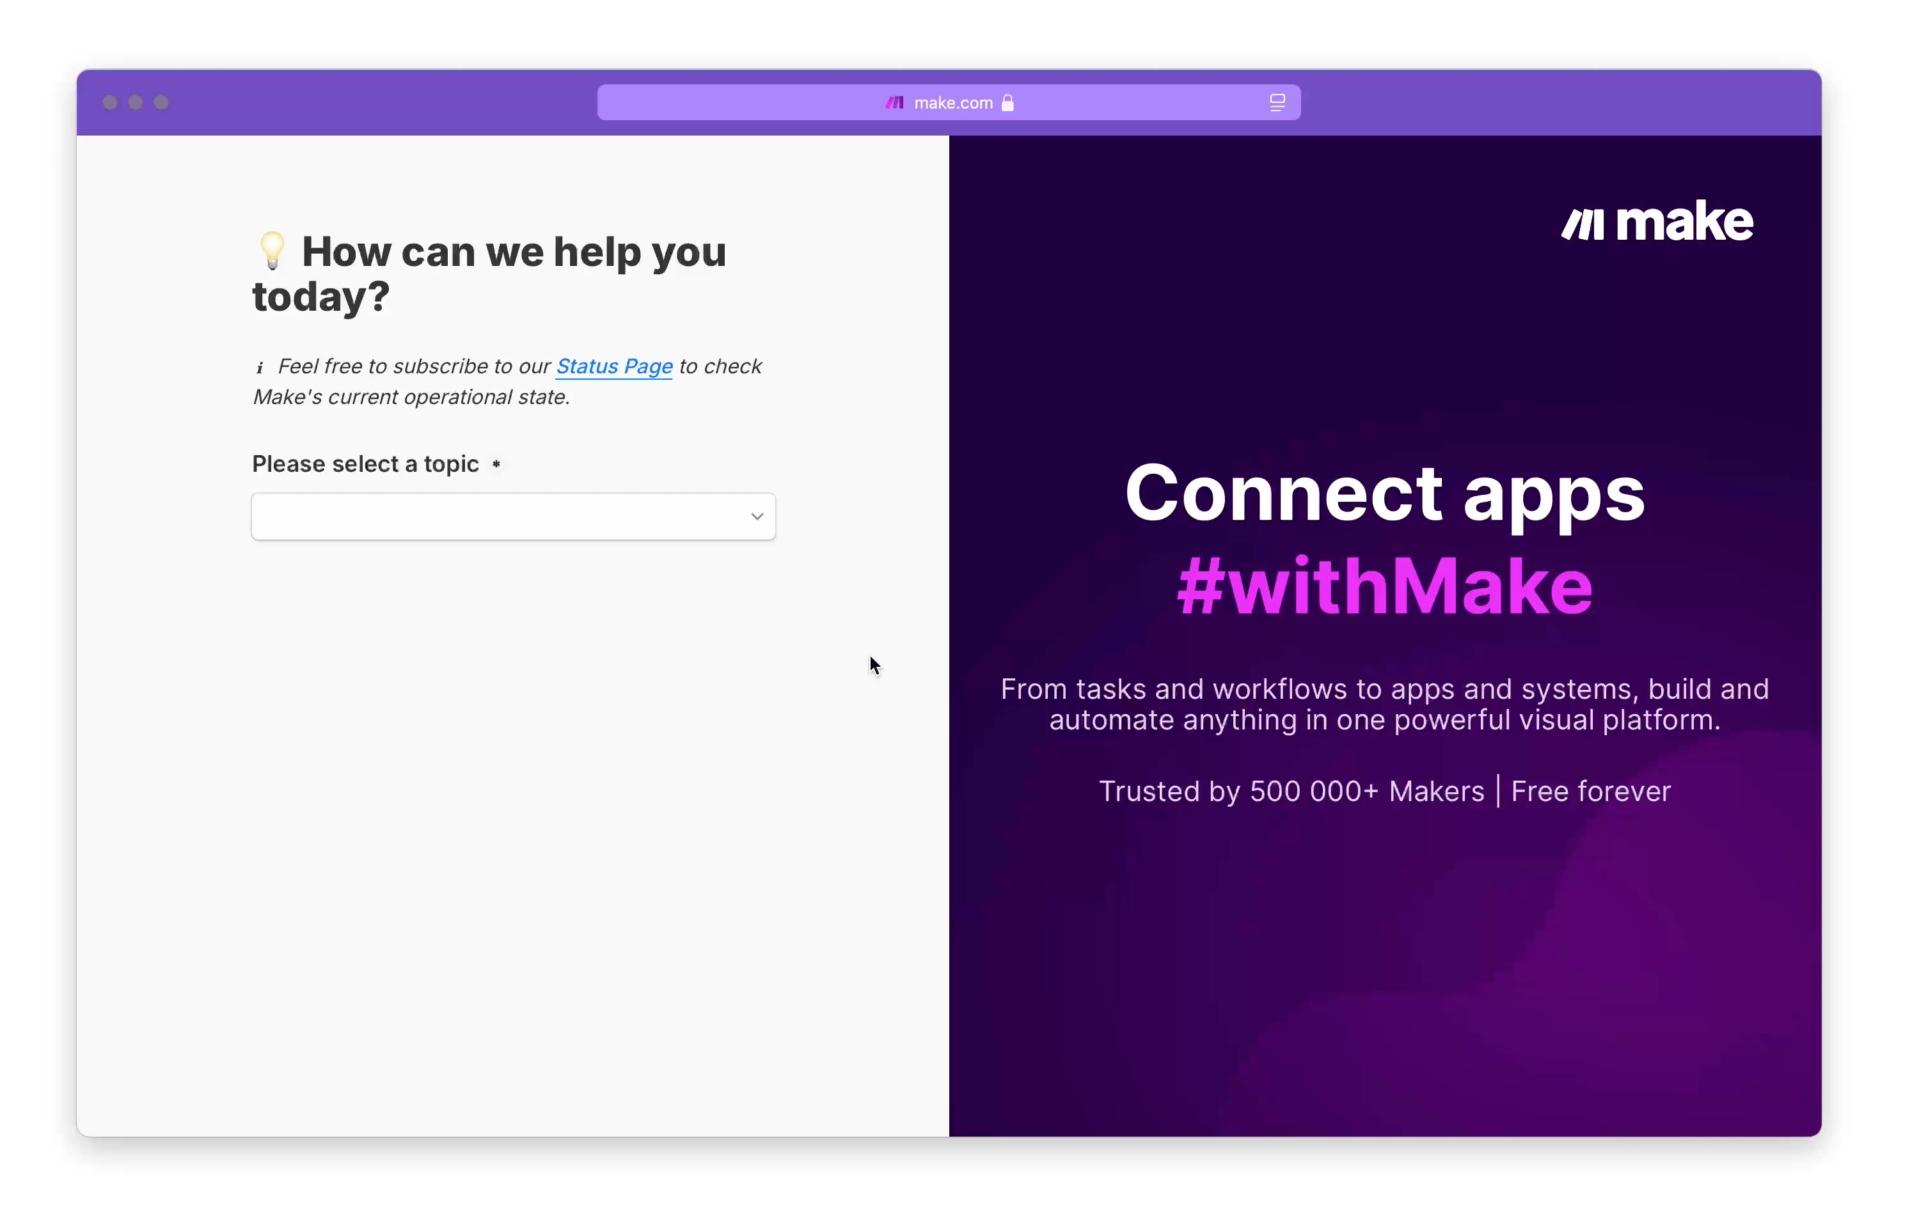Click the Make favicon in the address bar
The image size is (1919, 1216).
pyautogui.click(x=894, y=103)
